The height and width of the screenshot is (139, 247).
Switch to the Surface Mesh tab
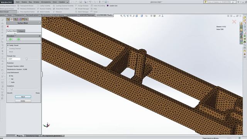pos(12,31)
